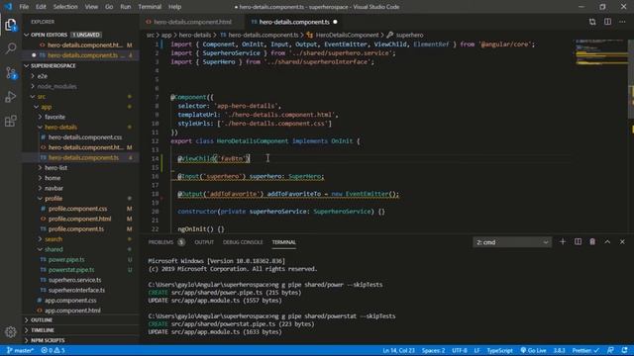Change indentation via Spaces: 2
This screenshot has width=634, height=356.
pyautogui.click(x=434, y=350)
